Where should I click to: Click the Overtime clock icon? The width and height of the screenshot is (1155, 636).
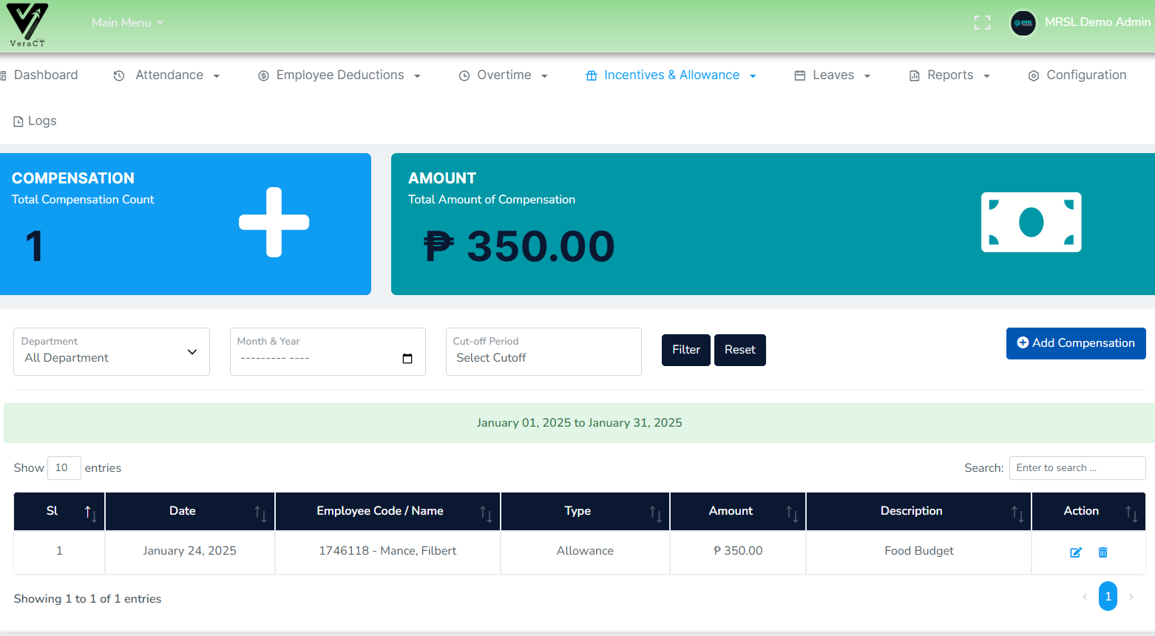coord(464,75)
